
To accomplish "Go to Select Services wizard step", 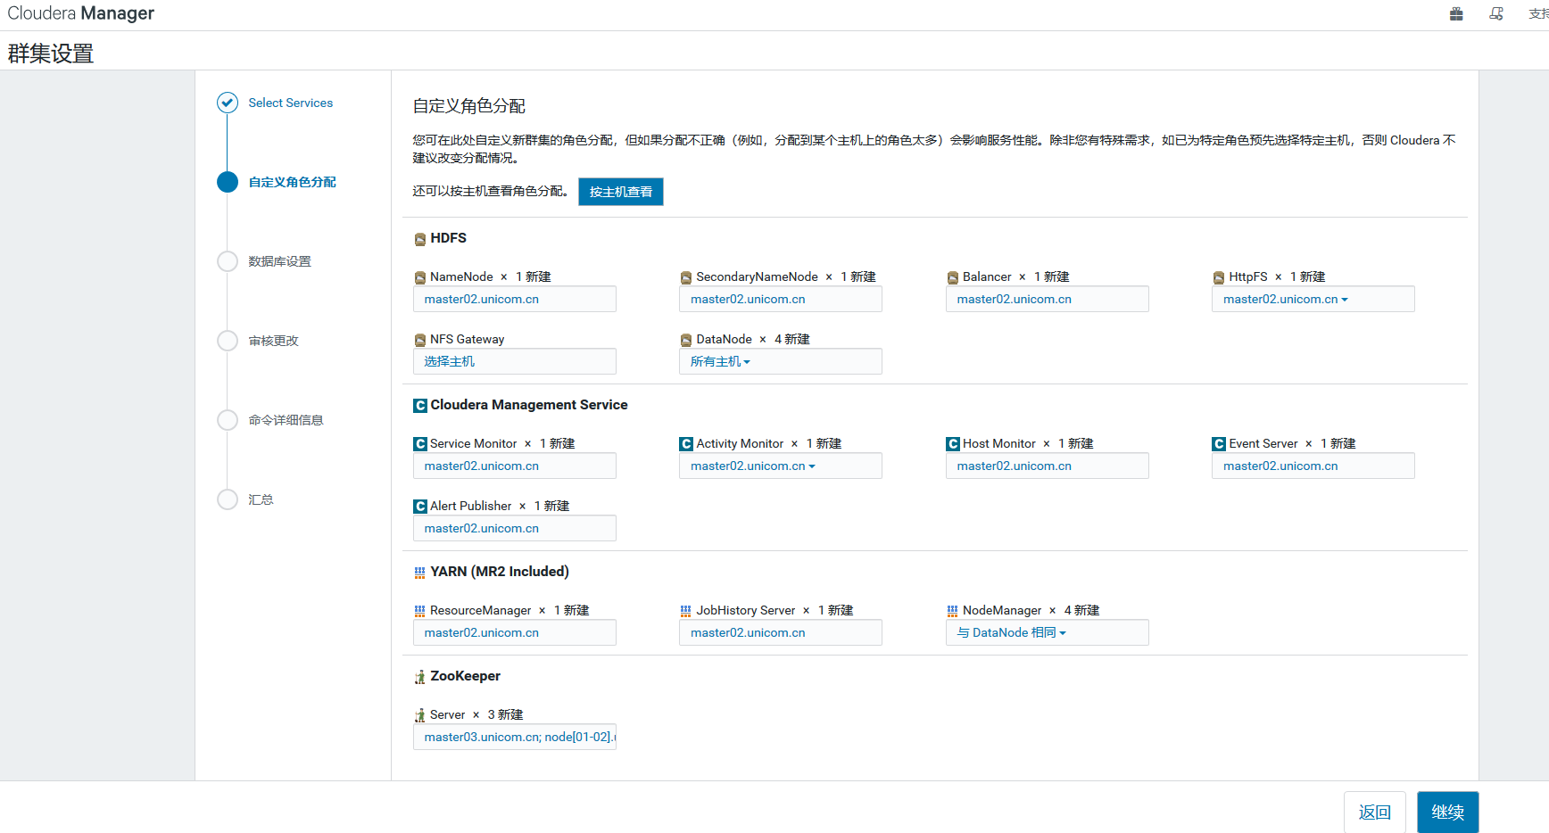I will pyautogui.click(x=291, y=103).
